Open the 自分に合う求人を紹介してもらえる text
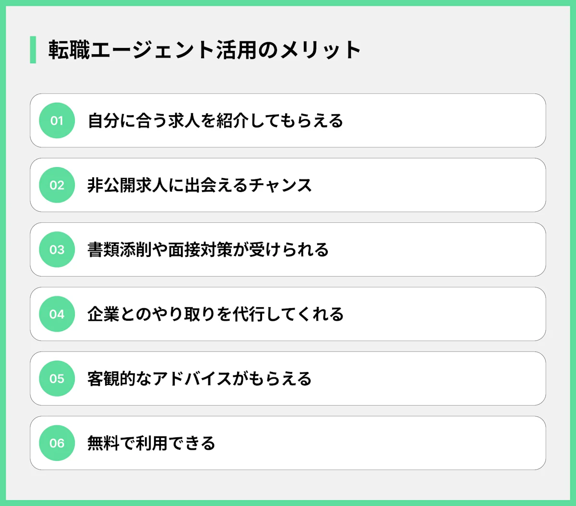576x506 pixels. [x=215, y=120]
